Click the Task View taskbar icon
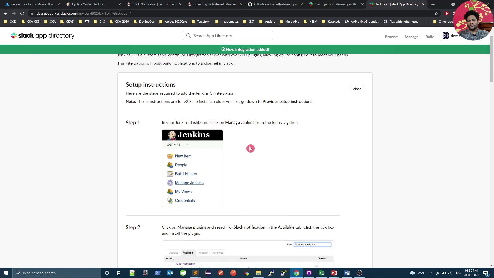This screenshot has width=494, height=278. tap(119, 273)
